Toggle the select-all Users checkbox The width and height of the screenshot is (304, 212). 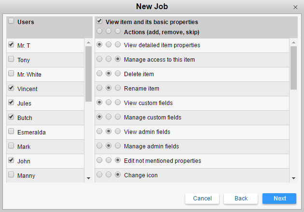point(11,21)
